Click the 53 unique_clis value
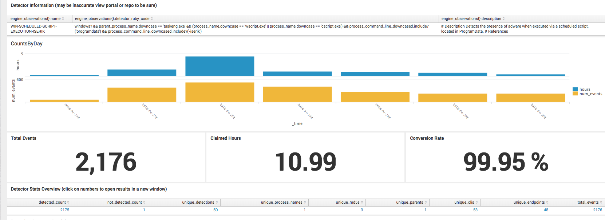Viewport: 605px width, 220px height. tap(475, 210)
